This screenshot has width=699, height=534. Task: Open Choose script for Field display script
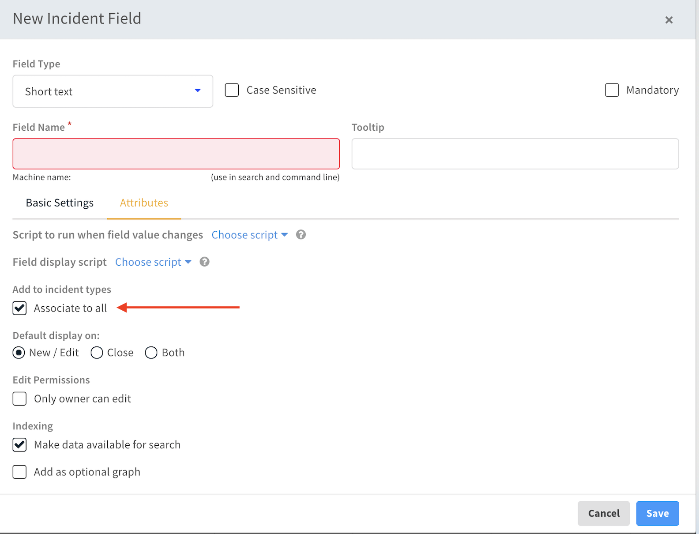click(x=153, y=262)
